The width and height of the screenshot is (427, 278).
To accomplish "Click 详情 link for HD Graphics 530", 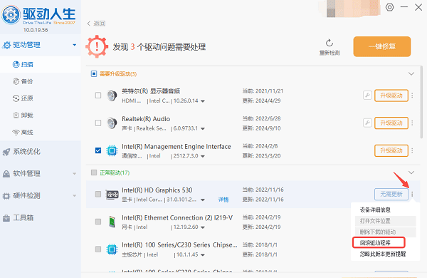I will [223, 200].
